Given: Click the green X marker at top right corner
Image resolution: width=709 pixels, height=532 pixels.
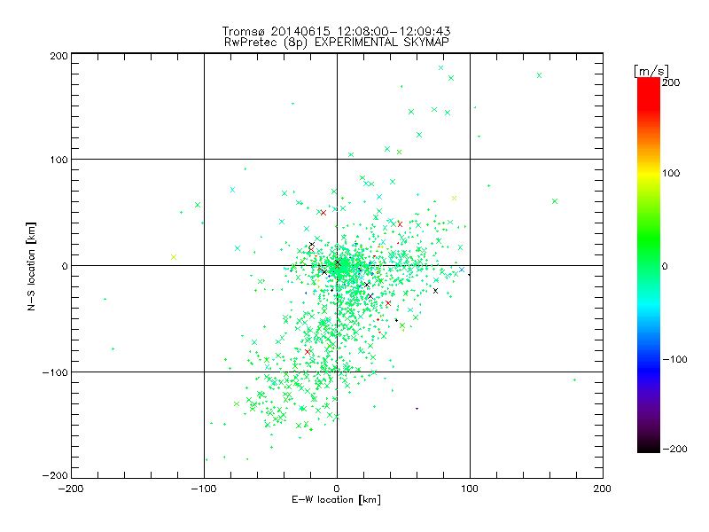Looking at the screenshot, I should [x=539, y=75].
